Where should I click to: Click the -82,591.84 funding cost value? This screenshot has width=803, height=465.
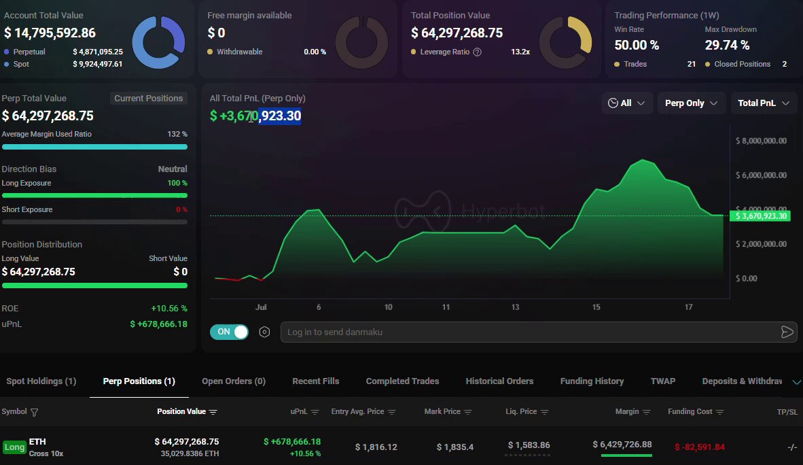(x=700, y=447)
